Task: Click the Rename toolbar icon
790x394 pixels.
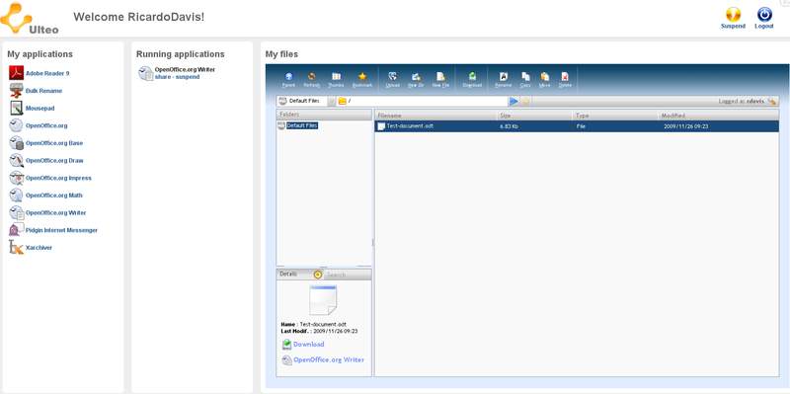Action: point(503,79)
